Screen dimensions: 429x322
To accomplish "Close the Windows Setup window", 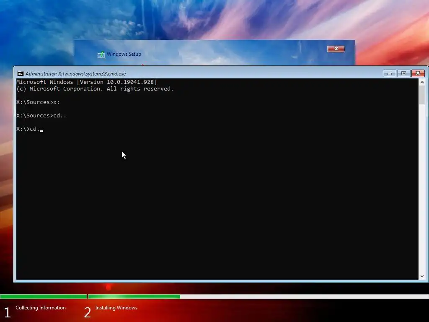I will (x=336, y=49).
